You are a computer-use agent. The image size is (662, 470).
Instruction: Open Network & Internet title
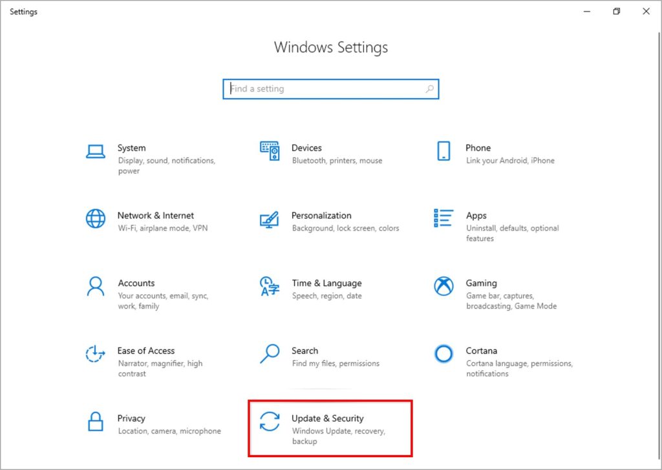156,216
